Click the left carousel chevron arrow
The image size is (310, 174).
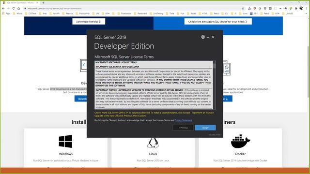click(84, 65)
